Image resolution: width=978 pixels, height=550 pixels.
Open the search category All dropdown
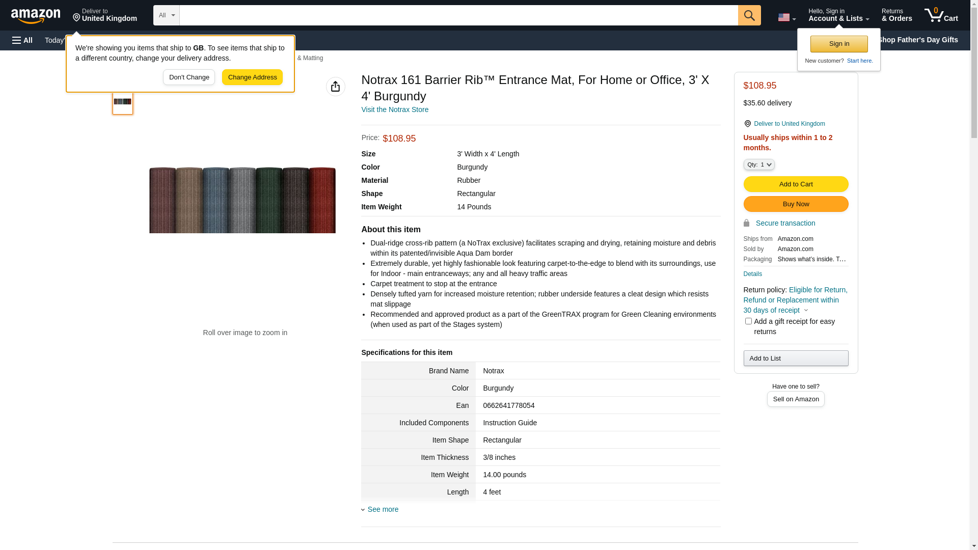point(166,15)
